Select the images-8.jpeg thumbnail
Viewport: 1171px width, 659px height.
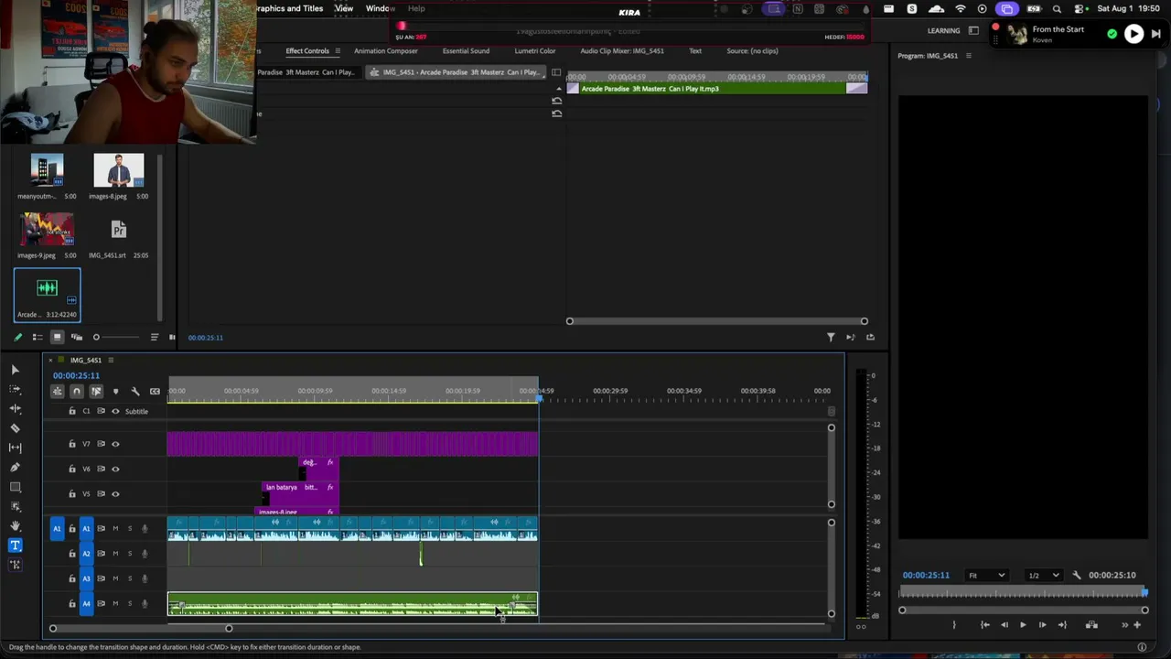tap(118, 171)
